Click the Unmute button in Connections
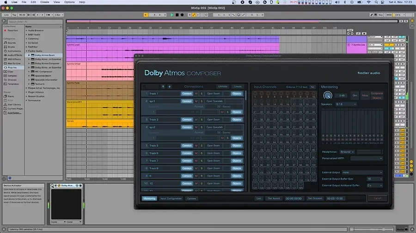This screenshot has height=233, width=416. coord(223,86)
